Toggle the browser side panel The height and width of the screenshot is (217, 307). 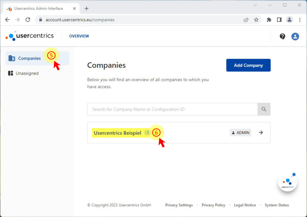[279, 20]
